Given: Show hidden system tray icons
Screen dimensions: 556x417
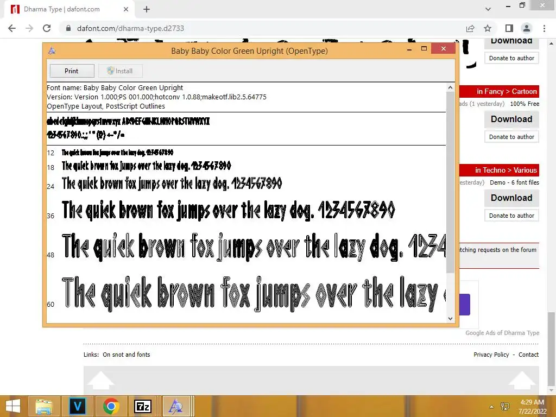Looking at the screenshot, I should (491, 406).
